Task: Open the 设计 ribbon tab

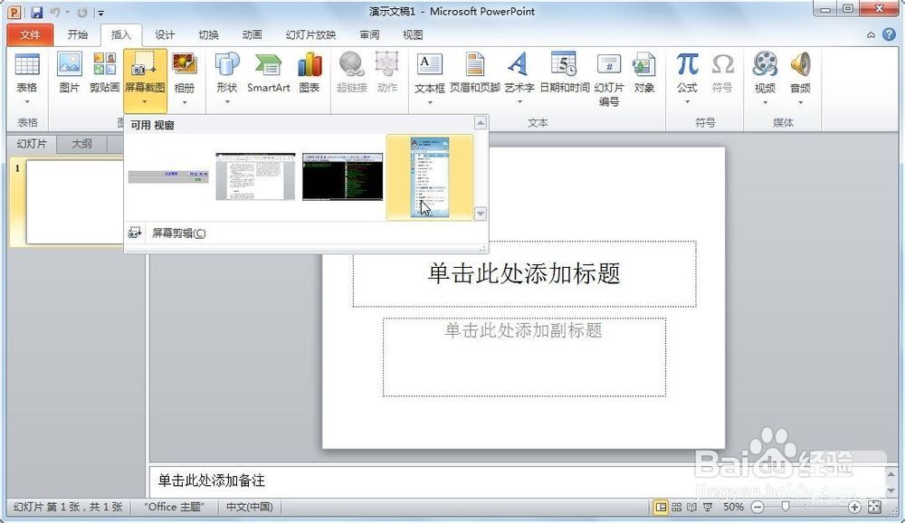Action: [165, 34]
